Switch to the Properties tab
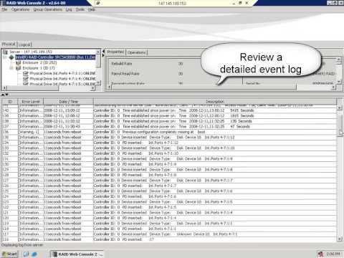 click(115, 52)
